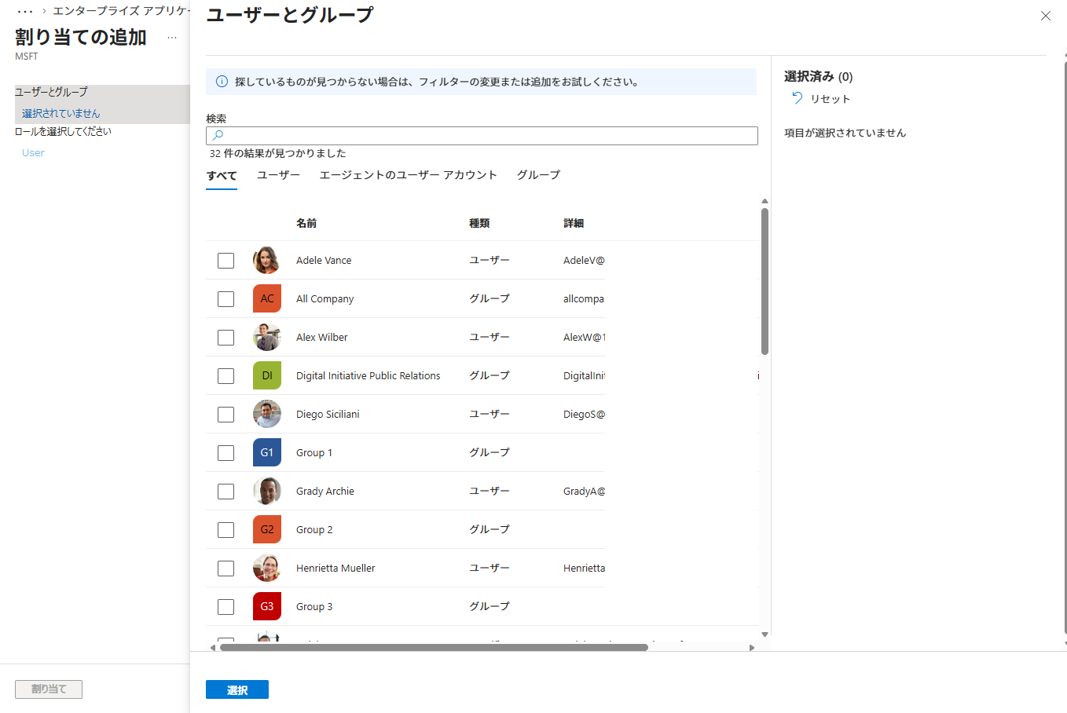Open the ellipsis menu next to 割り当ての追加

point(172,38)
